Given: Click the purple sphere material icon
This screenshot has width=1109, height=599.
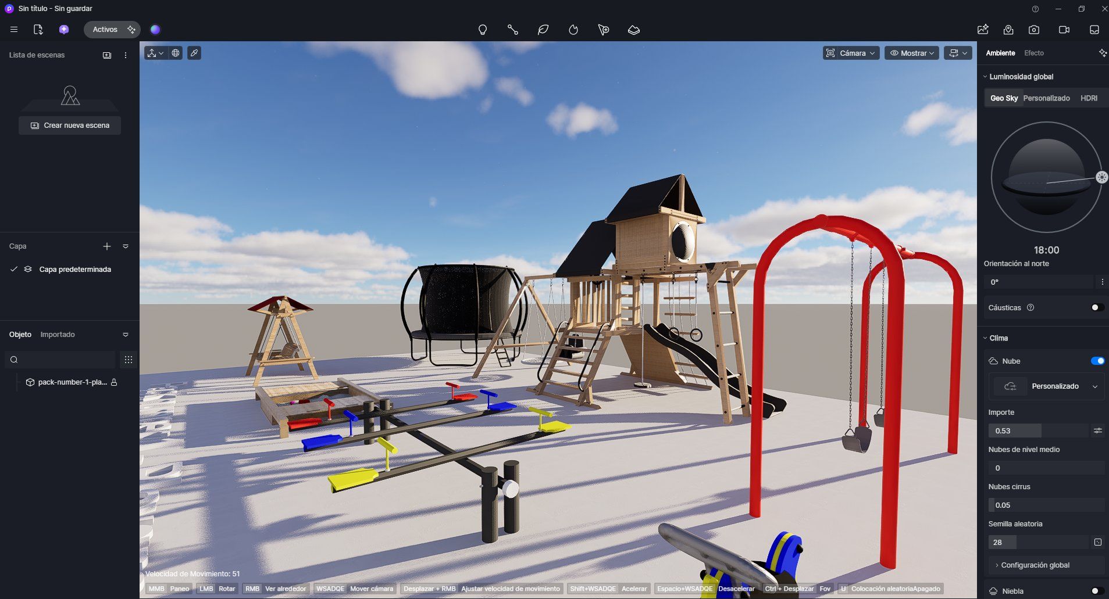Looking at the screenshot, I should click(x=155, y=30).
